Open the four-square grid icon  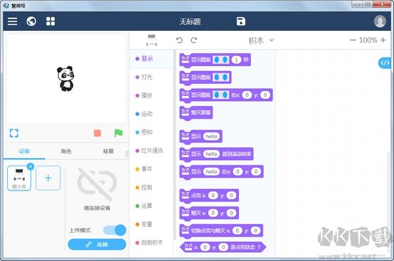point(51,22)
